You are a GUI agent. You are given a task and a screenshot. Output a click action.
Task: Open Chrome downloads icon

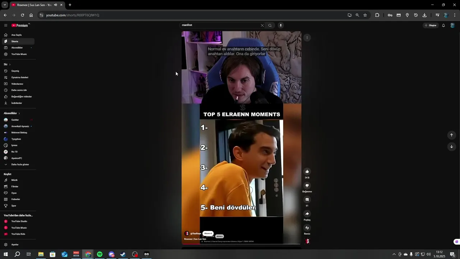[x=424, y=15]
